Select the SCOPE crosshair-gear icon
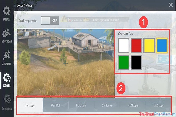The width and height of the screenshot is (176, 117). pos(7,78)
